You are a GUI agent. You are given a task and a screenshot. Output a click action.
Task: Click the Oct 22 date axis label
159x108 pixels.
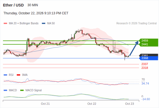[x=92, y=104]
